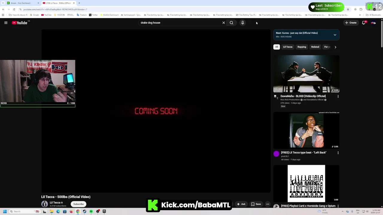Open the account avatar menu
The height and width of the screenshot is (215, 383).
(x=373, y=23)
